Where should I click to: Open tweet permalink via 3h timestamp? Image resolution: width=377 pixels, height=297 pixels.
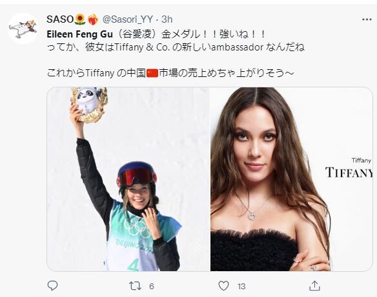point(167,19)
